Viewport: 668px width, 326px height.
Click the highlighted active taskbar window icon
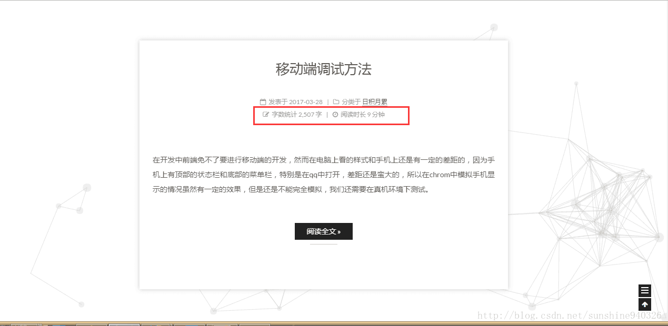[x=124, y=323]
